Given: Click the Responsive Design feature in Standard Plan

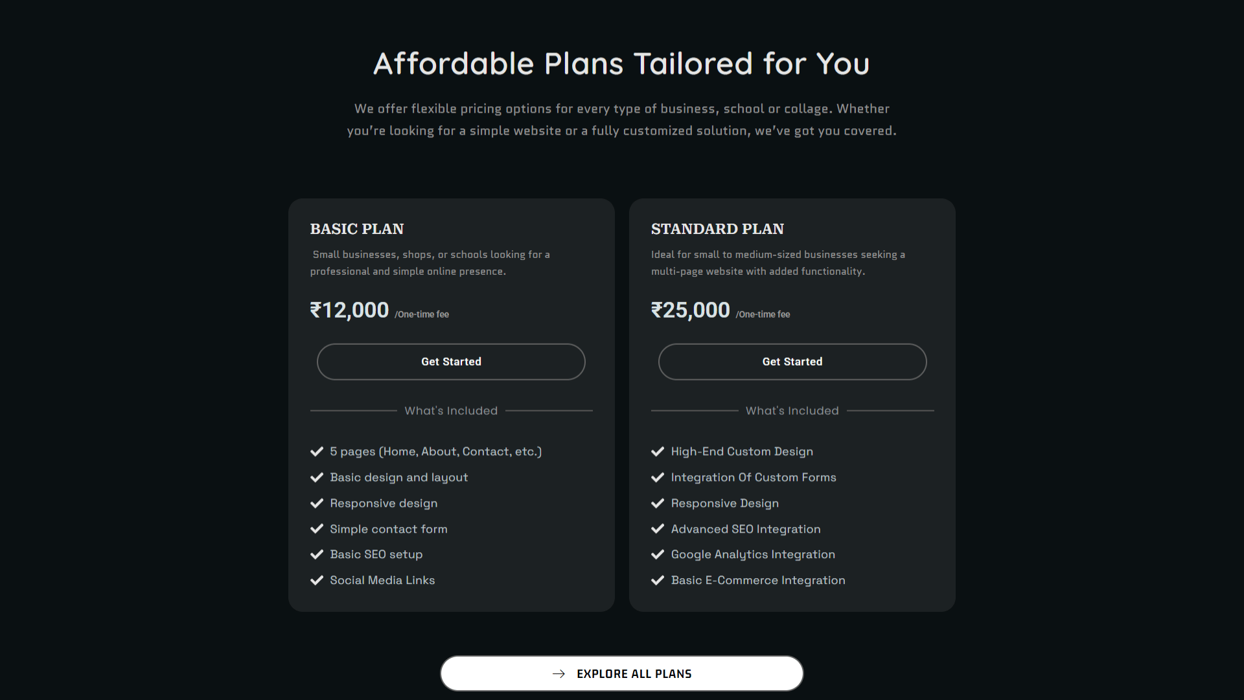Looking at the screenshot, I should tap(724, 504).
